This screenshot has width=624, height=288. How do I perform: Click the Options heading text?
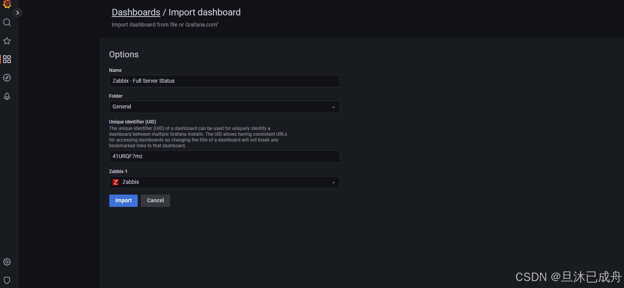point(124,55)
